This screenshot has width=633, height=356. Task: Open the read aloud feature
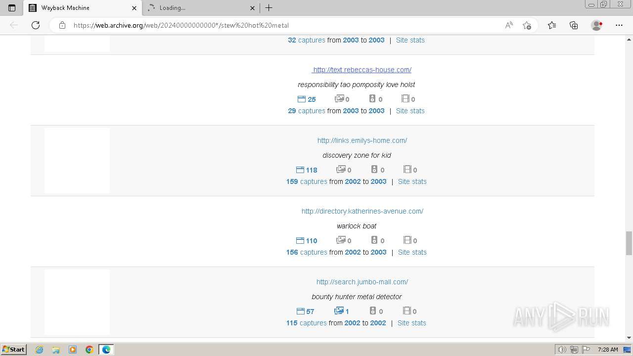(x=509, y=25)
